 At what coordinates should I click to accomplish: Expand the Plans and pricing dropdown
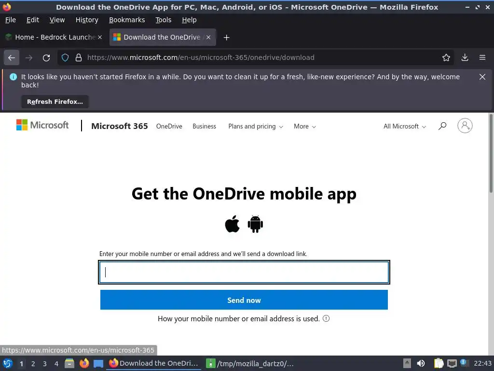256,126
